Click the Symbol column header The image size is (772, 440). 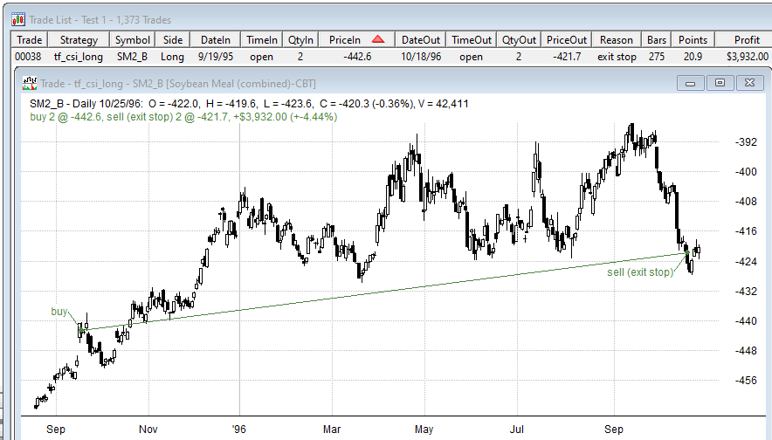[133, 39]
